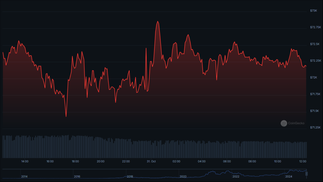Image resolution: width=323 pixels, height=182 pixels.
Task: Click the 10:00 time axis label
Action: 278,161
